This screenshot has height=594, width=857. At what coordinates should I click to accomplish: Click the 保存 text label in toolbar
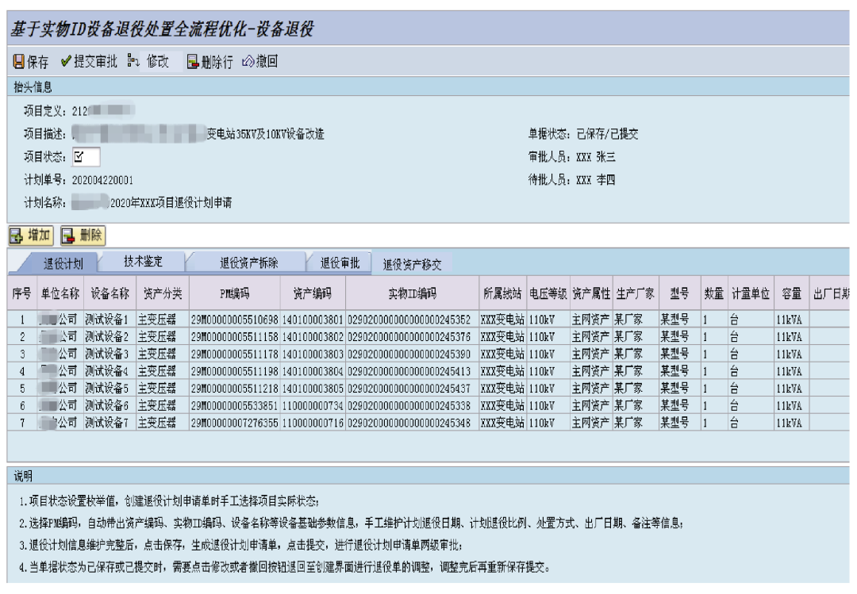point(38,62)
